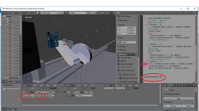Click Add Controller button
Viewport: 199px width, 111px height.
(89, 88)
